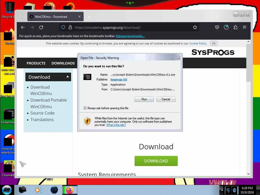This screenshot has width=260, height=195.
Task: Open the Cookie Policy link
Action: pyautogui.click(x=198, y=43)
